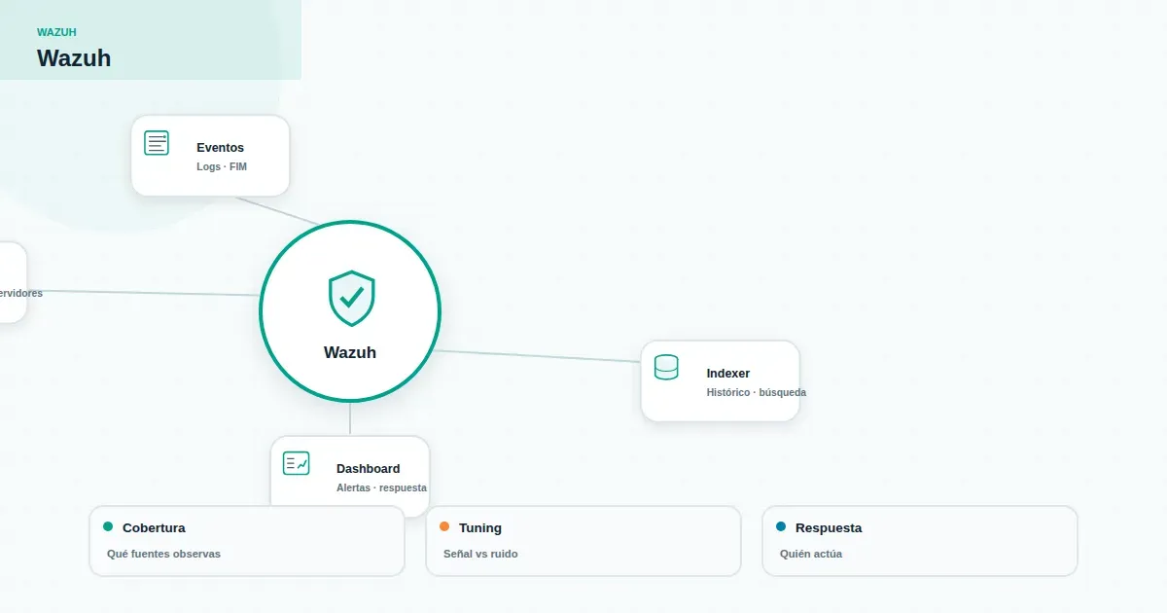Click the Wazuh shield checkmark icon
The width and height of the screenshot is (1167, 613).
(x=352, y=299)
